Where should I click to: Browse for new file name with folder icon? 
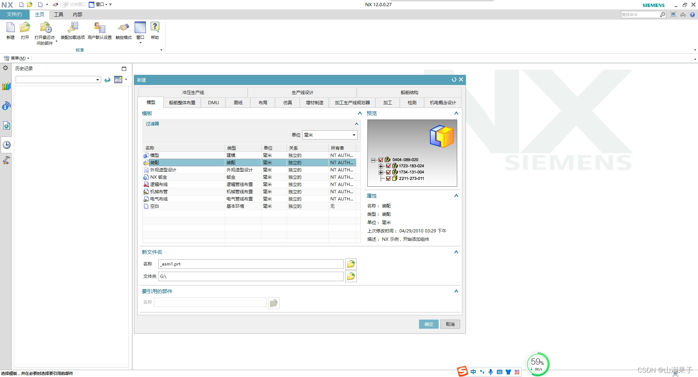click(x=351, y=264)
